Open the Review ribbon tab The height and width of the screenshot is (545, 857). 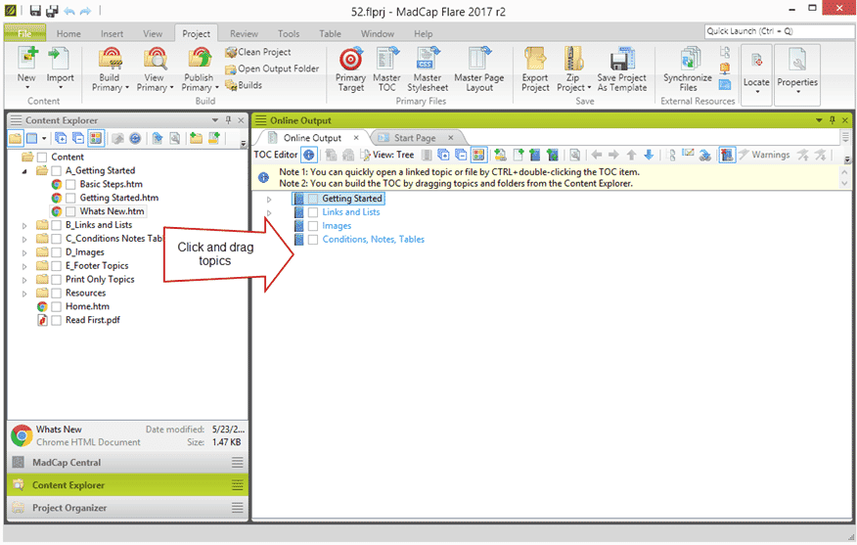click(x=244, y=34)
